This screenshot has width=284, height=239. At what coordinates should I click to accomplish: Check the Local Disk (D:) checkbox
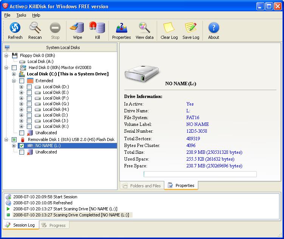point(29,87)
